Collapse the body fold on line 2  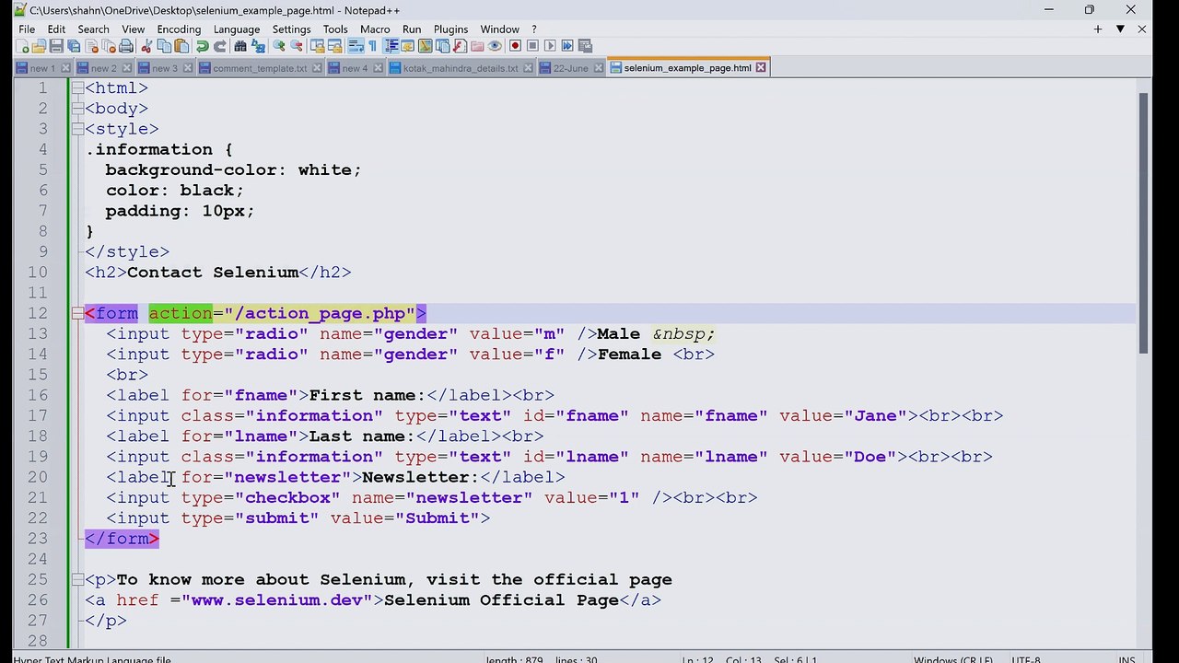click(x=77, y=109)
